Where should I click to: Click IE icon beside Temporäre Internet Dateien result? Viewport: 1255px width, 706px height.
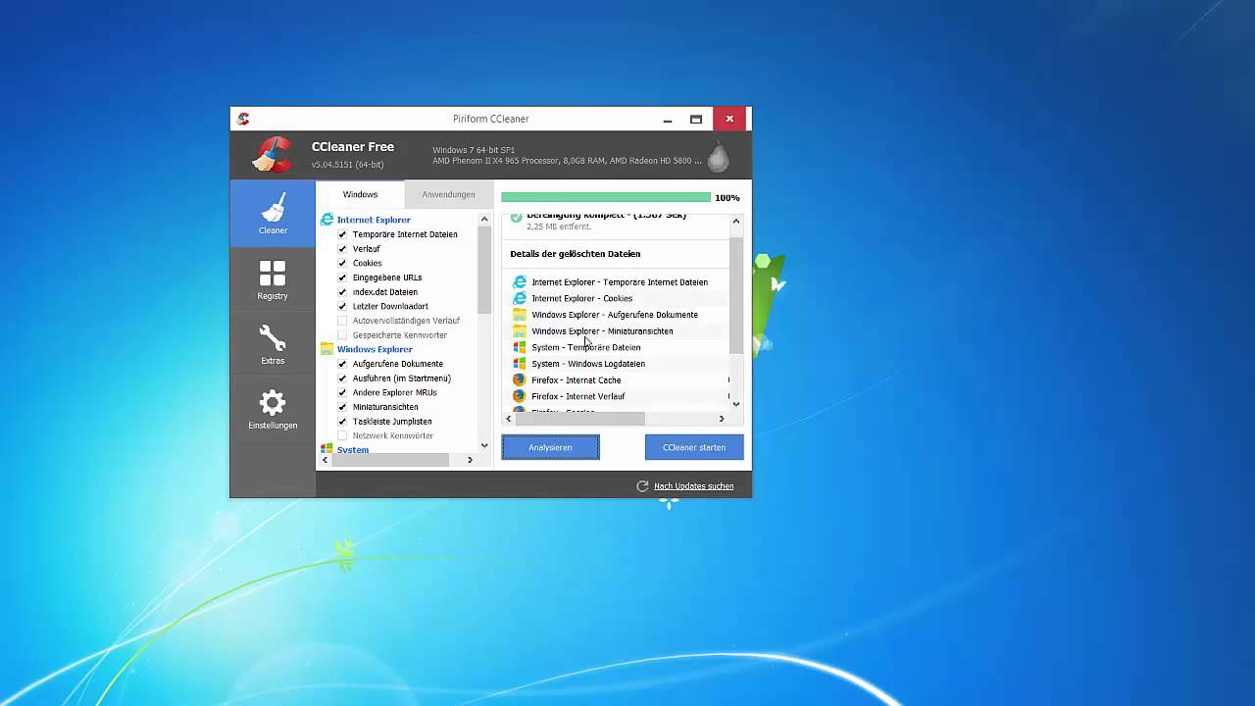(520, 282)
